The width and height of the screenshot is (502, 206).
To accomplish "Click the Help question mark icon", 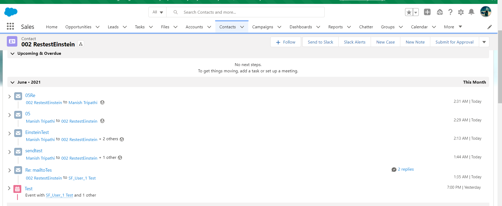I will (x=450, y=12).
